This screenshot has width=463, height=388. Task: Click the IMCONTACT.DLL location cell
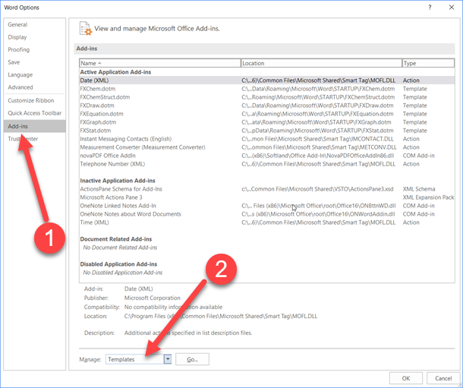click(x=317, y=139)
